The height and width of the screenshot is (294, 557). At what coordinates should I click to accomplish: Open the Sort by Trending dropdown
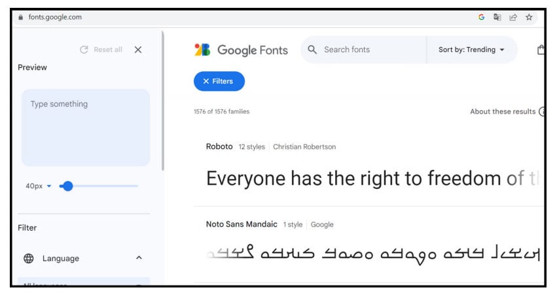(471, 50)
